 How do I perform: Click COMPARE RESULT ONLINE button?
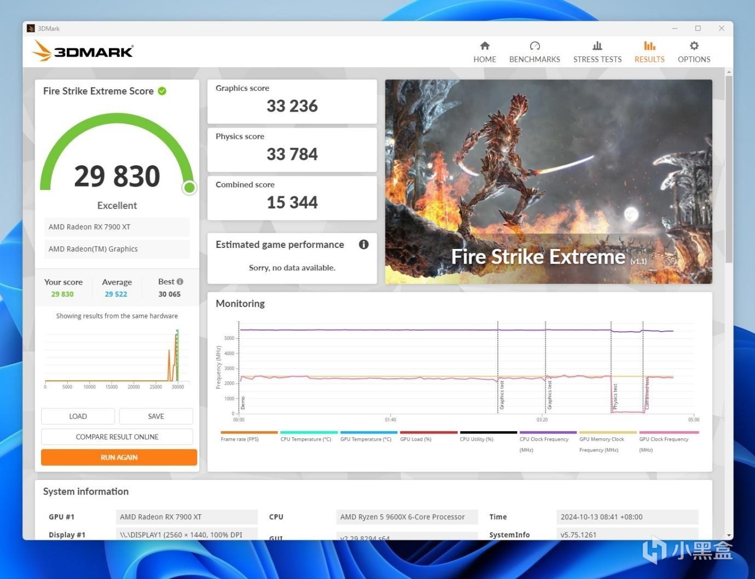[x=117, y=437]
